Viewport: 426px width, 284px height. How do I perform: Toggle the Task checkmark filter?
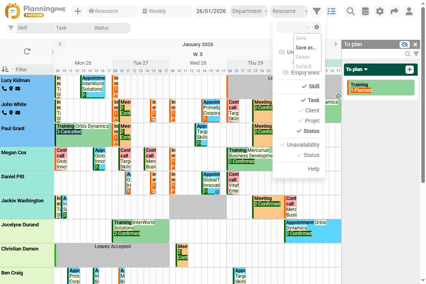(x=310, y=100)
